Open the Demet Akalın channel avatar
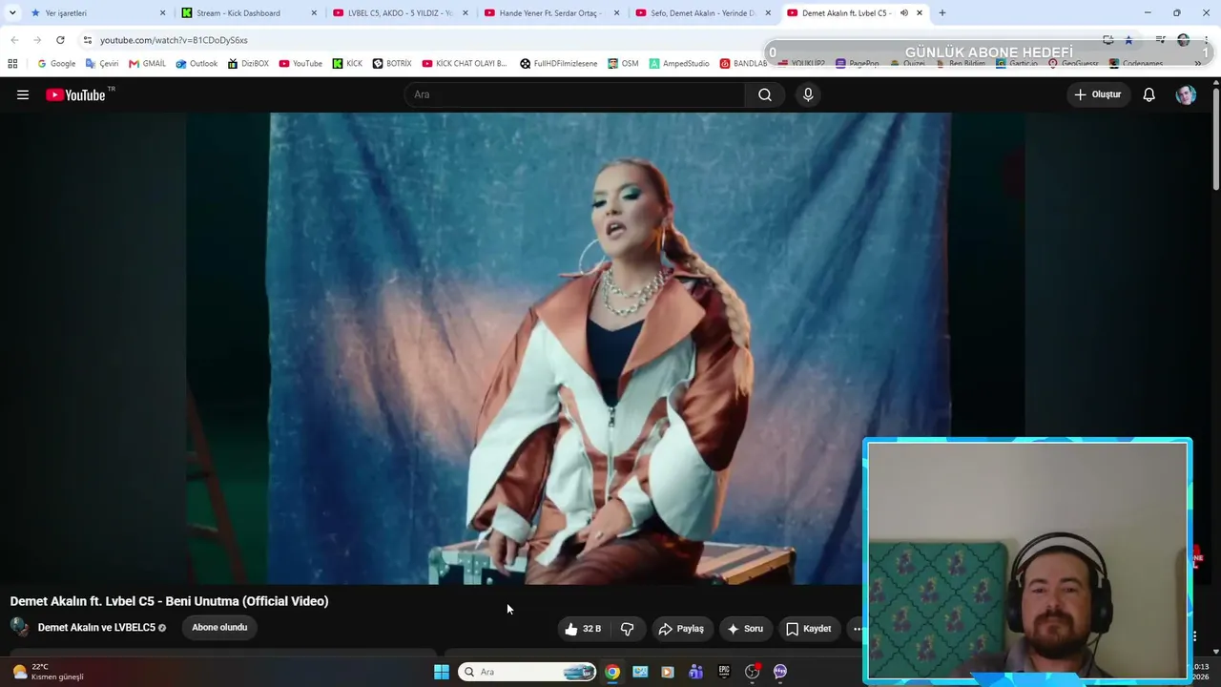The width and height of the screenshot is (1221, 687). (x=19, y=627)
